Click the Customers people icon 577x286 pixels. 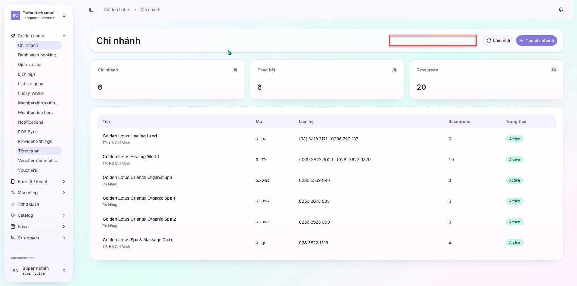coord(13,238)
